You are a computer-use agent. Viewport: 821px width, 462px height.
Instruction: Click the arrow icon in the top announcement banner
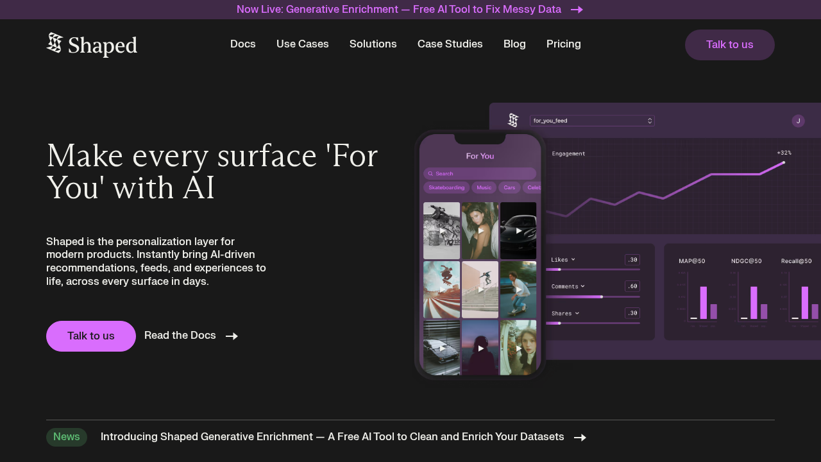[x=577, y=10]
